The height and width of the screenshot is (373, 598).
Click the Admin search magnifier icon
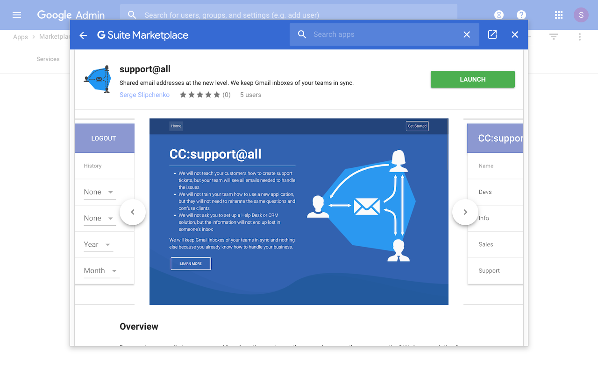pyautogui.click(x=132, y=15)
